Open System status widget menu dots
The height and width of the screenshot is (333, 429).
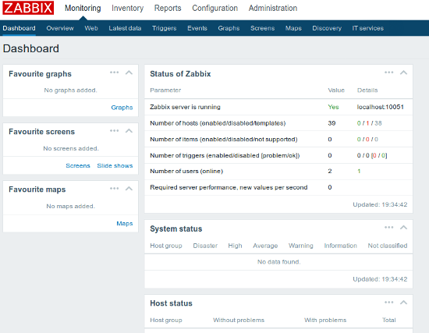pyautogui.click(x=388, y=228)
